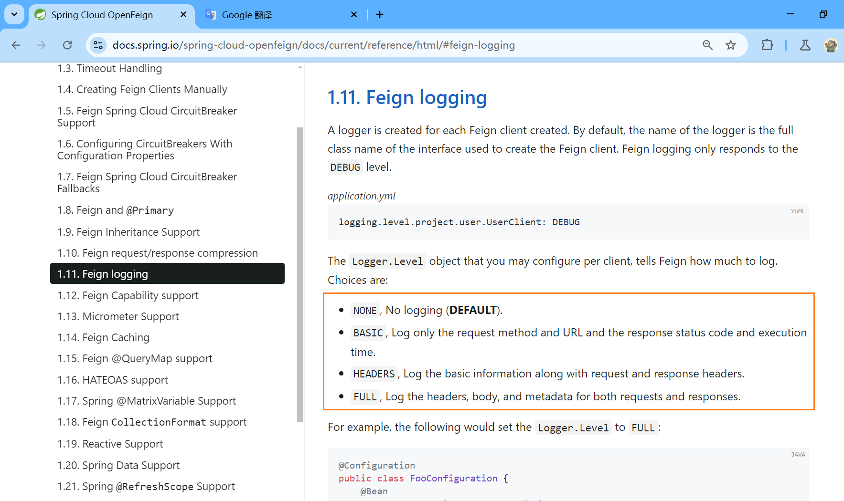Open 1.15. Feign @QueryMap support
The height and width of the screenshot is (501, 844).
coord(135,358)
